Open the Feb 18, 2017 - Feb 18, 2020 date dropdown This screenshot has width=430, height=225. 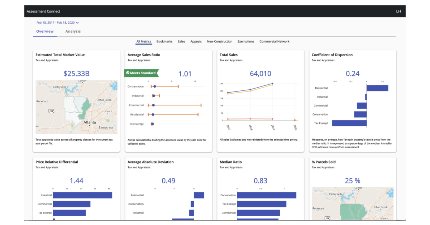tap(57, 22)
